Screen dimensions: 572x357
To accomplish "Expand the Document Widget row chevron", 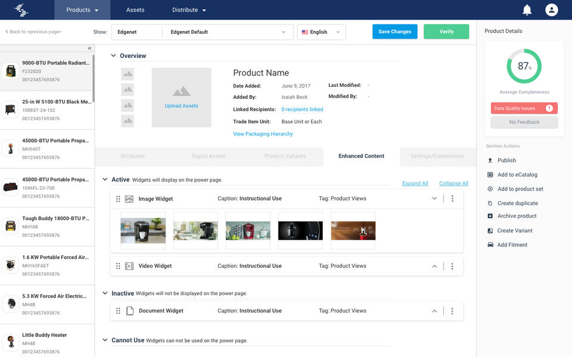I will click(x=434, y=311).
